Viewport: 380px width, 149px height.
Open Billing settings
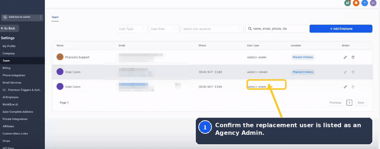point(6,68)
